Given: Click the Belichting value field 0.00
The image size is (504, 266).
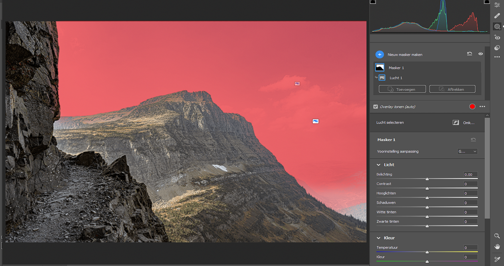Looking at the screenshot, I should [x=471, y=174].
